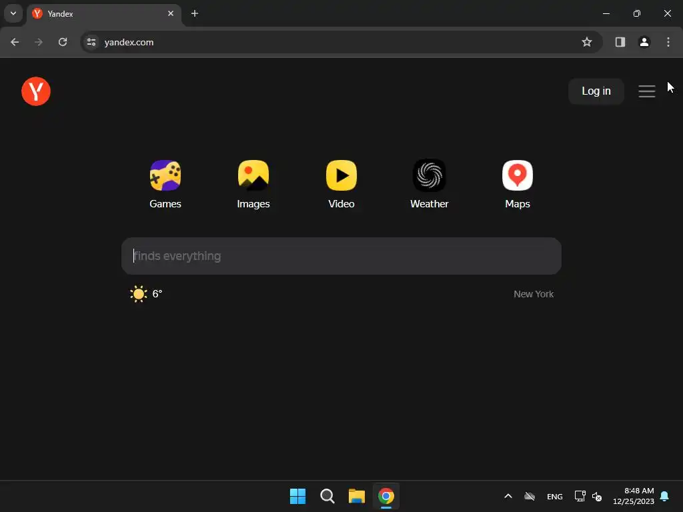Show hidden system tray icons

pyautogui.click(x=508, y=496)
